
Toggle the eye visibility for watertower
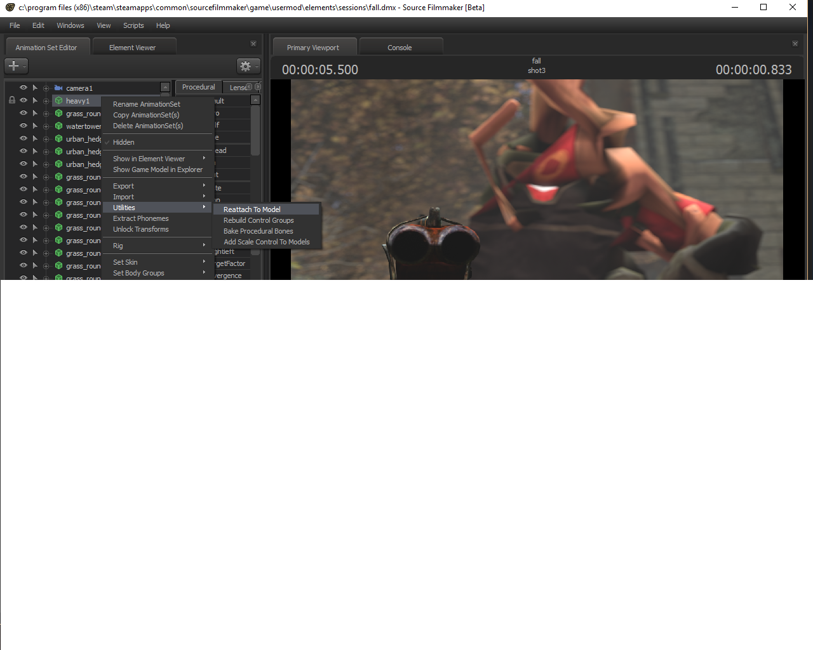(x=24, y=126)
